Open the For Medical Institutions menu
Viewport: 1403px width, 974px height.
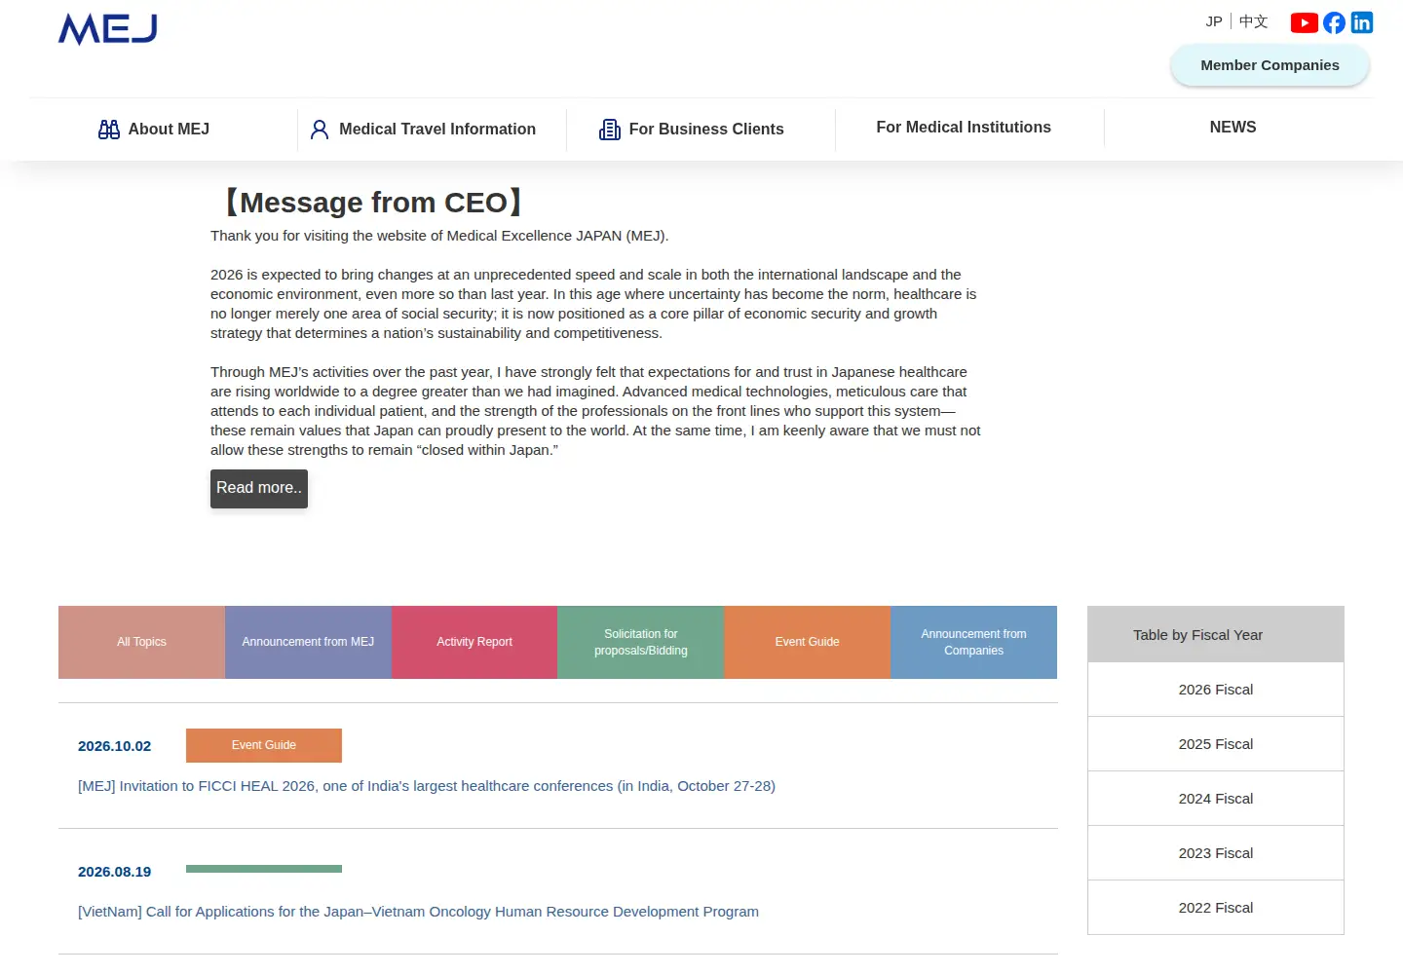tap(964, 128)
